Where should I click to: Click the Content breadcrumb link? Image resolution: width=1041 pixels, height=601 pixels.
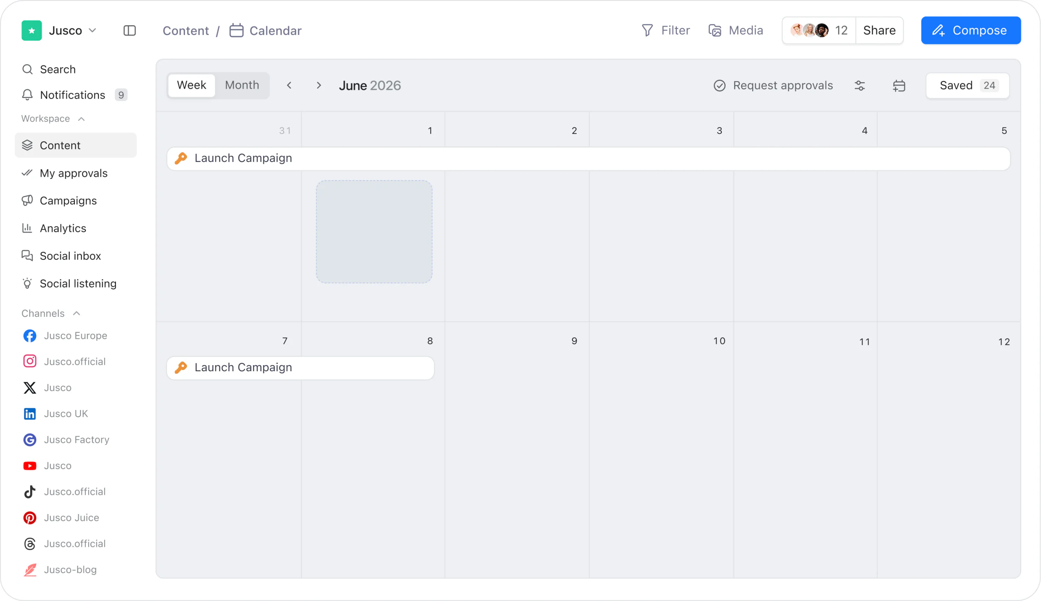186,30
